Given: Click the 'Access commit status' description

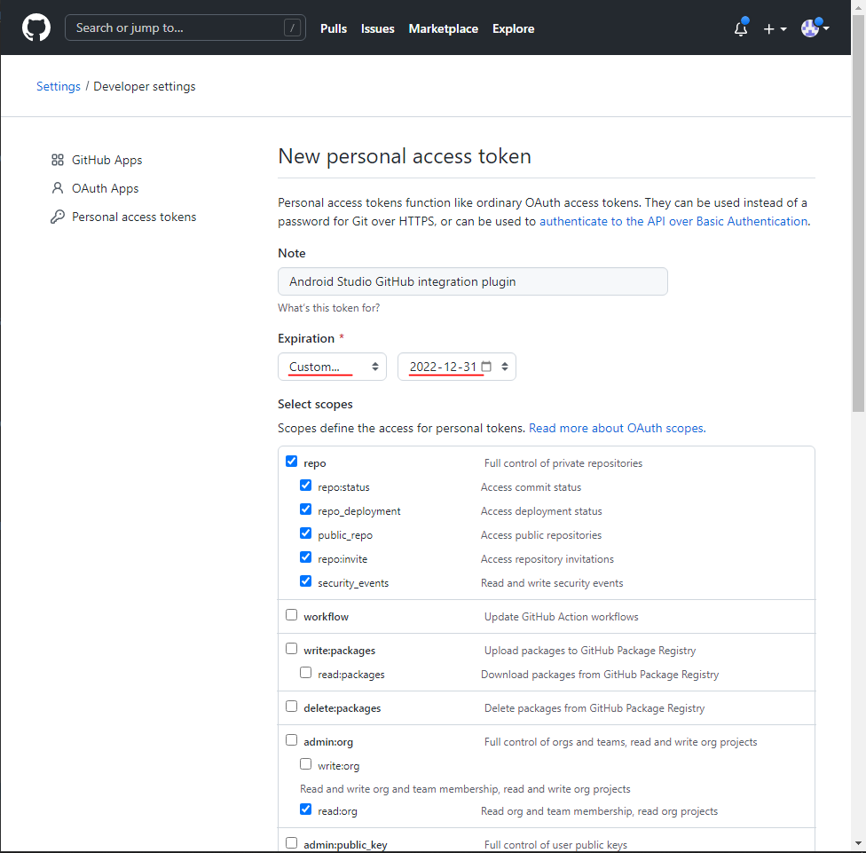Looking at the screenshot, I should pyautogui.click(x=531, y=487).
